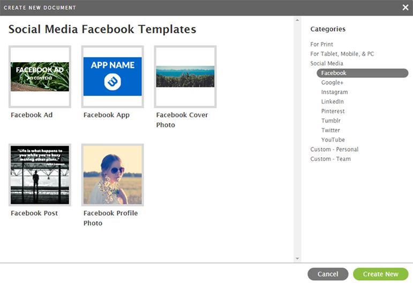The width and height of the screenshot is (413, 284).
Task: Open the Custom - Personal category
Action: coord(334,150)
